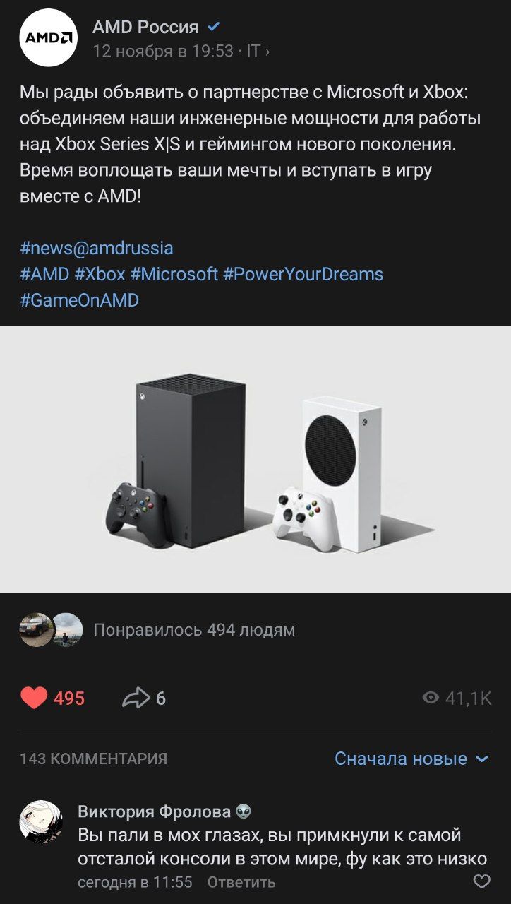This screenshot has width=511, height=904.
Task: Share the post using the arrow icon
Action: coord(135,698)
